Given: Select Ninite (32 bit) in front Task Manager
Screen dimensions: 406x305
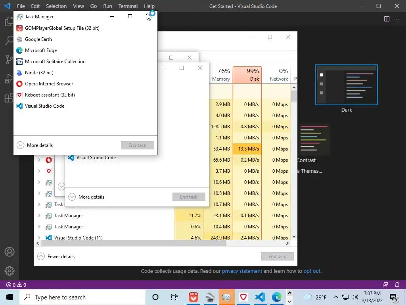Looking at the screenshot, I should click(86, 73).
